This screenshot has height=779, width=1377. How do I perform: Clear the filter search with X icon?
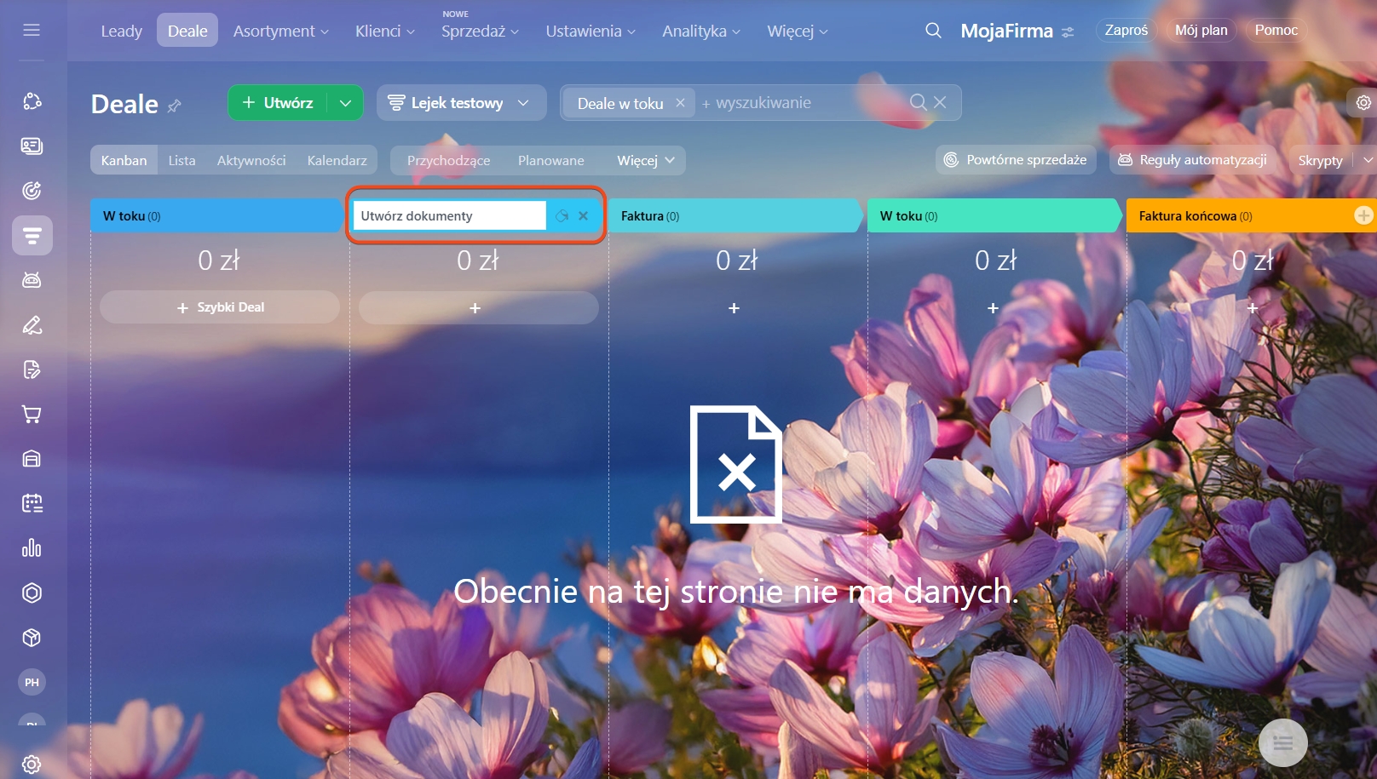[x=940, y=102]
